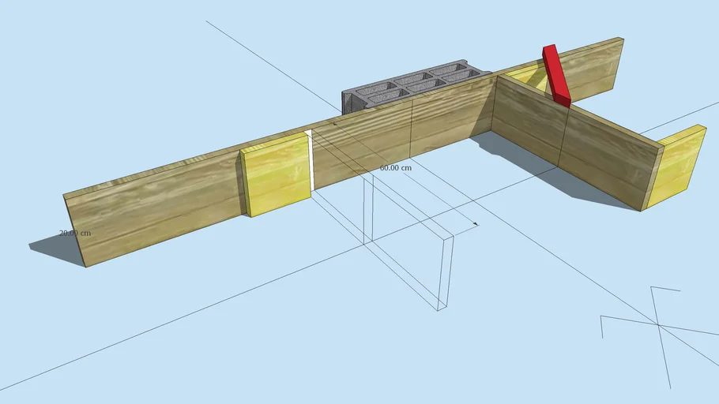Click the axes crosshair at bottom right
Screen dimensions: 719x404
point(657,324)
